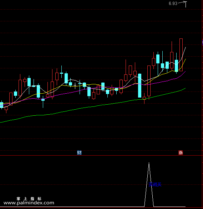Click the 6.93 high price label

pyautogui.click(x=173, y=4)
